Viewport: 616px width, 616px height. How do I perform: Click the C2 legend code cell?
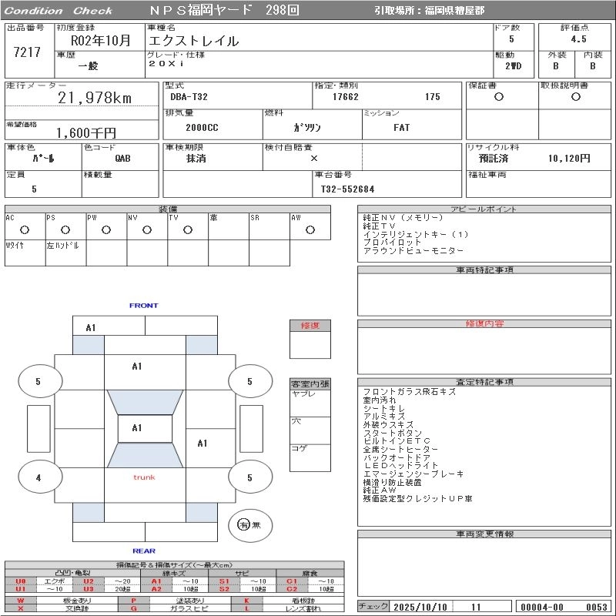(292, 589)
